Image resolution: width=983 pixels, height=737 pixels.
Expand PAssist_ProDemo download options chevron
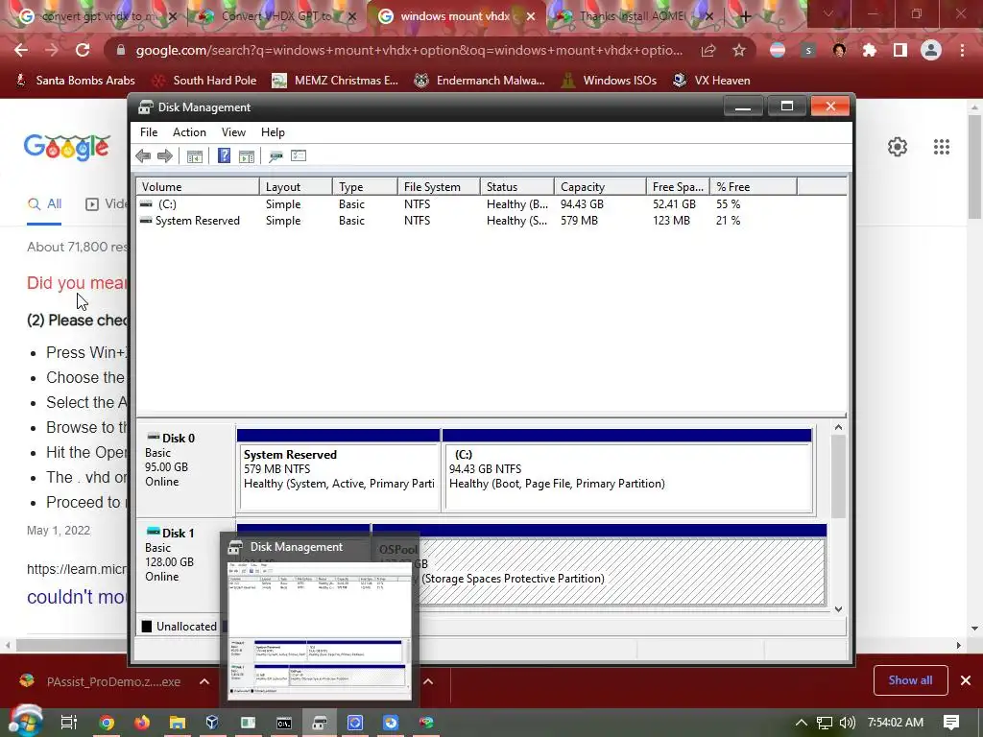click(x=204, y=681)
